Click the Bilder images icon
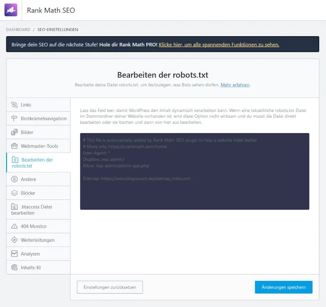Screen dimensions: 326x307 pyautogui.click(x=14, y=132)
